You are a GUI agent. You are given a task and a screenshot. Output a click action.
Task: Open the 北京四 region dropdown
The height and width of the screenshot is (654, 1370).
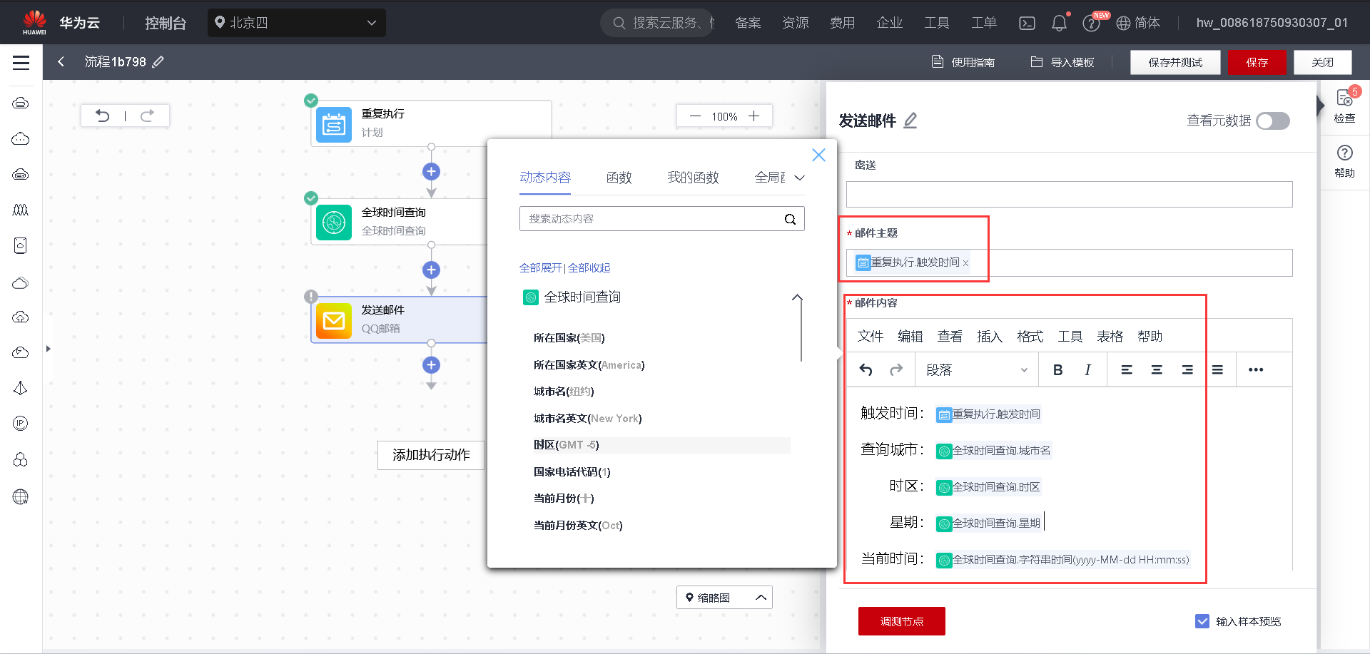[296, 23]
